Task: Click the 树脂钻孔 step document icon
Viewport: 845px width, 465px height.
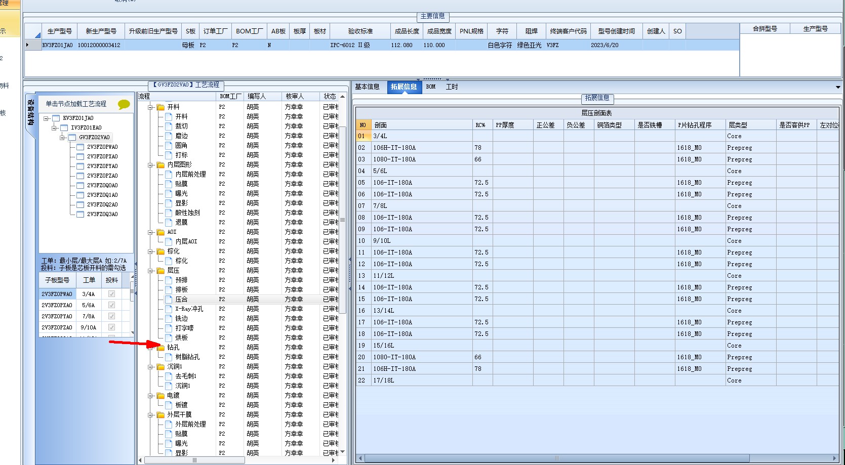Action: pyautogui.click(x=169, y=357)
